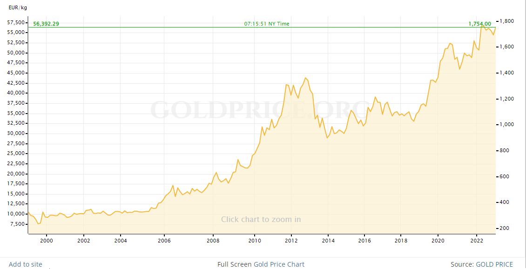Select the 2008 year on the x-axis

[x=213, y=241]
